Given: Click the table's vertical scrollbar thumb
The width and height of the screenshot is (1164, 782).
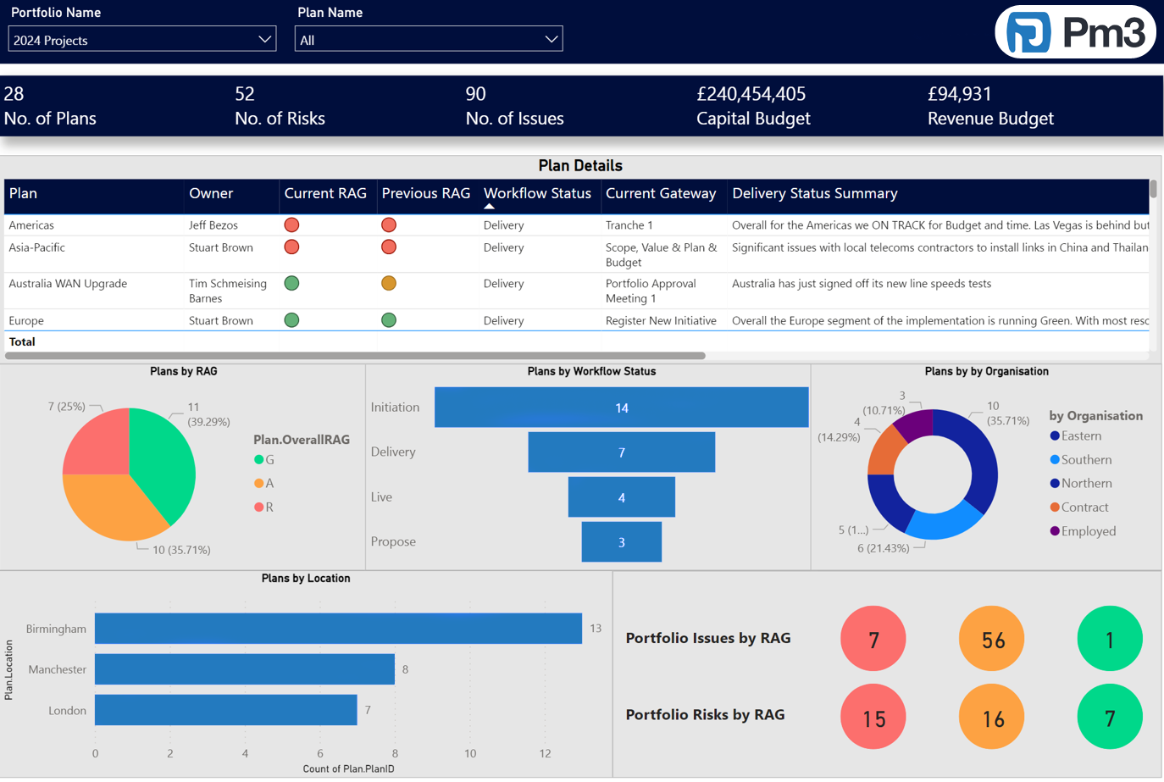Looking at the screenshot, I should coord(1153,189).
